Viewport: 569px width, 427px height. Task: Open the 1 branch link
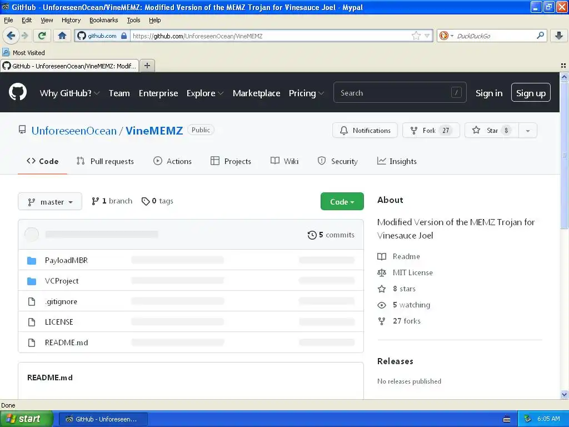coord(112,201)
